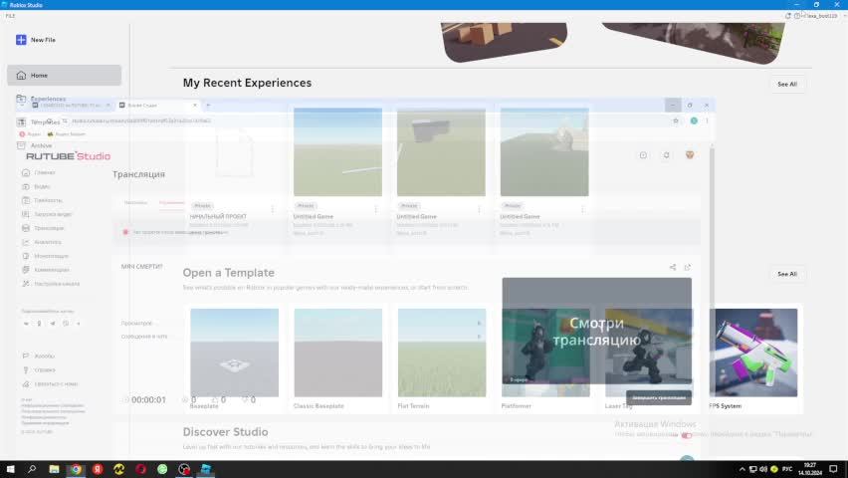The height and width of the screenshot is (478, 848).
Task: Open the FILE menu in Roblox Studio
Action: 10,16
